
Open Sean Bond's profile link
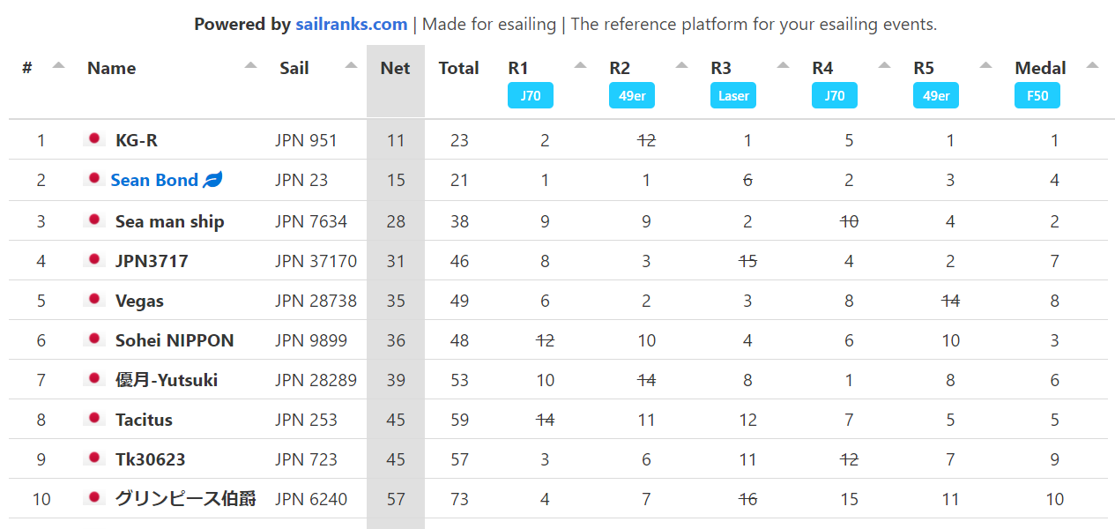154,180
